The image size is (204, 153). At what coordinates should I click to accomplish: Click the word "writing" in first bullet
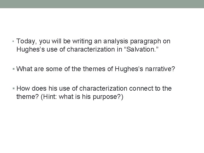tap(82, 42)
